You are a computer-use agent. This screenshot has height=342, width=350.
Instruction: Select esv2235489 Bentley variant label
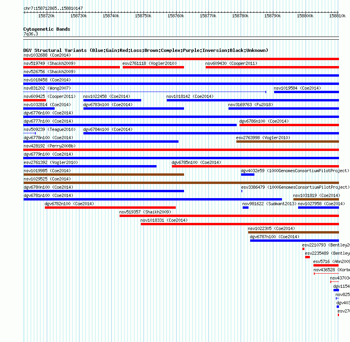327,253
